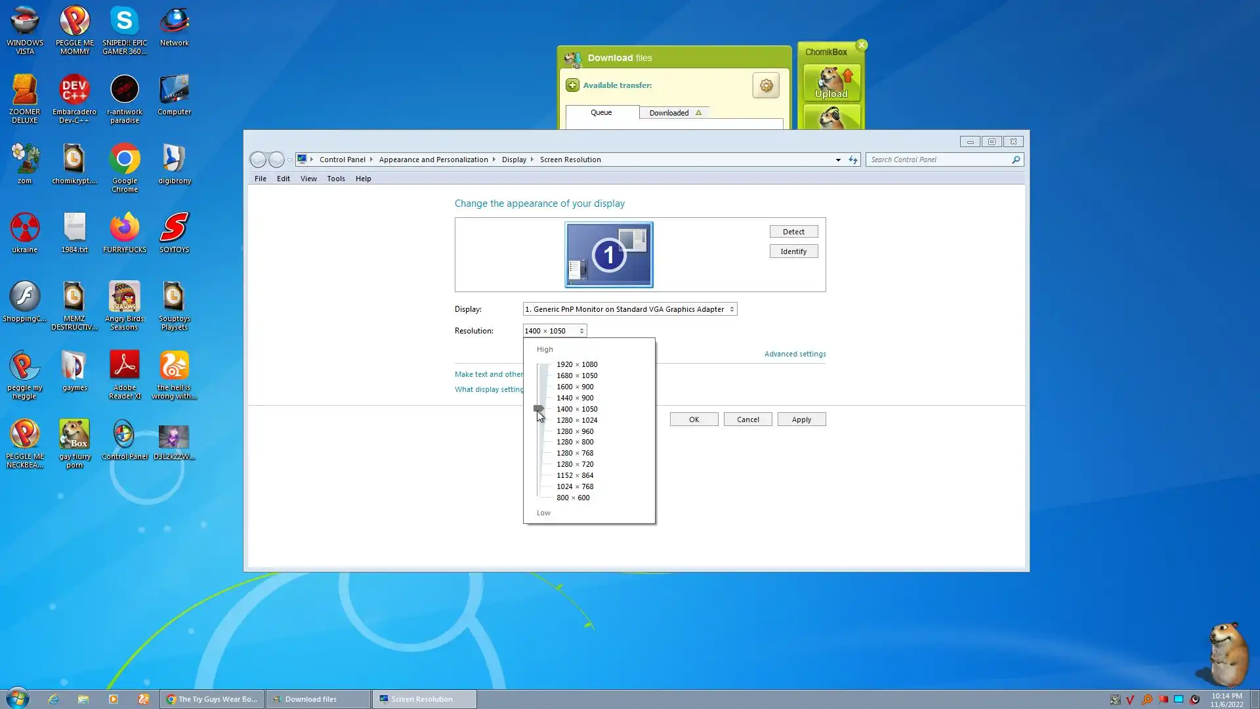The image size is (1260, 709).
Task: Open Advanced settings link
Action: pos(795,354)
